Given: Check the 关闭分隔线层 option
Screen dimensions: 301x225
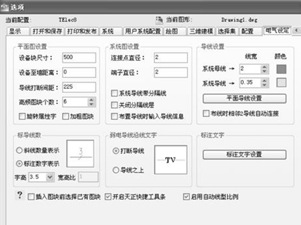Looking at the screenshot, I should (115, 105).
